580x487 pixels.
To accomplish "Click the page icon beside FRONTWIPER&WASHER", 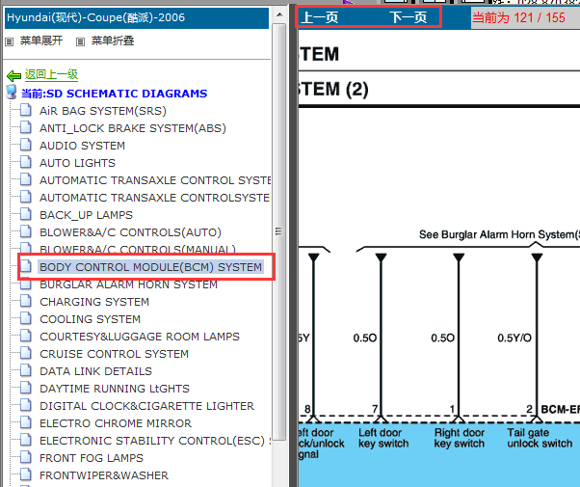I will click(x=25, y=475).
